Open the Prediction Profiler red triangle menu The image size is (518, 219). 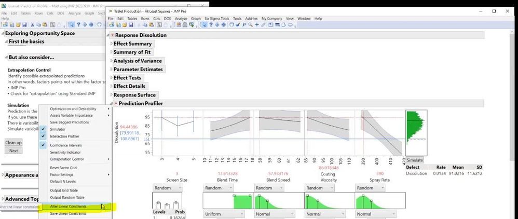(116, 103)
